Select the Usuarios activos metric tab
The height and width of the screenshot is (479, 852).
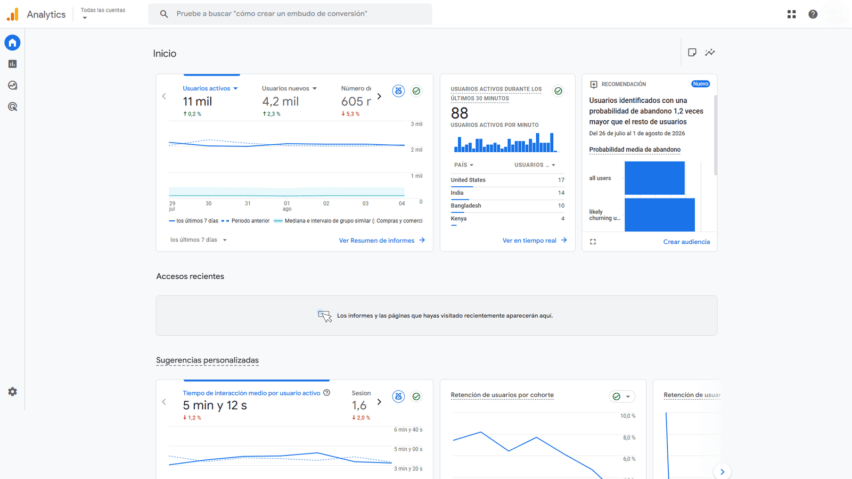(210, 88)
